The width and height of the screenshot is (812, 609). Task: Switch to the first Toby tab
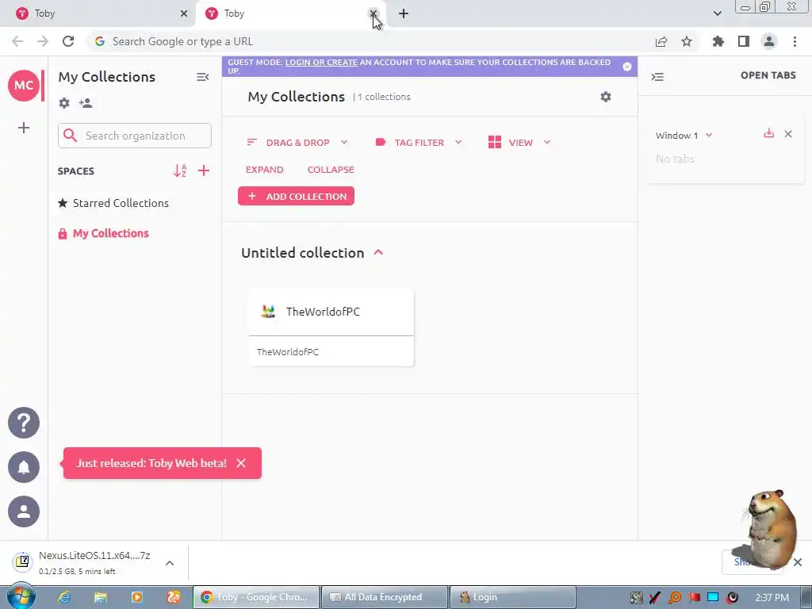point(98,13)
